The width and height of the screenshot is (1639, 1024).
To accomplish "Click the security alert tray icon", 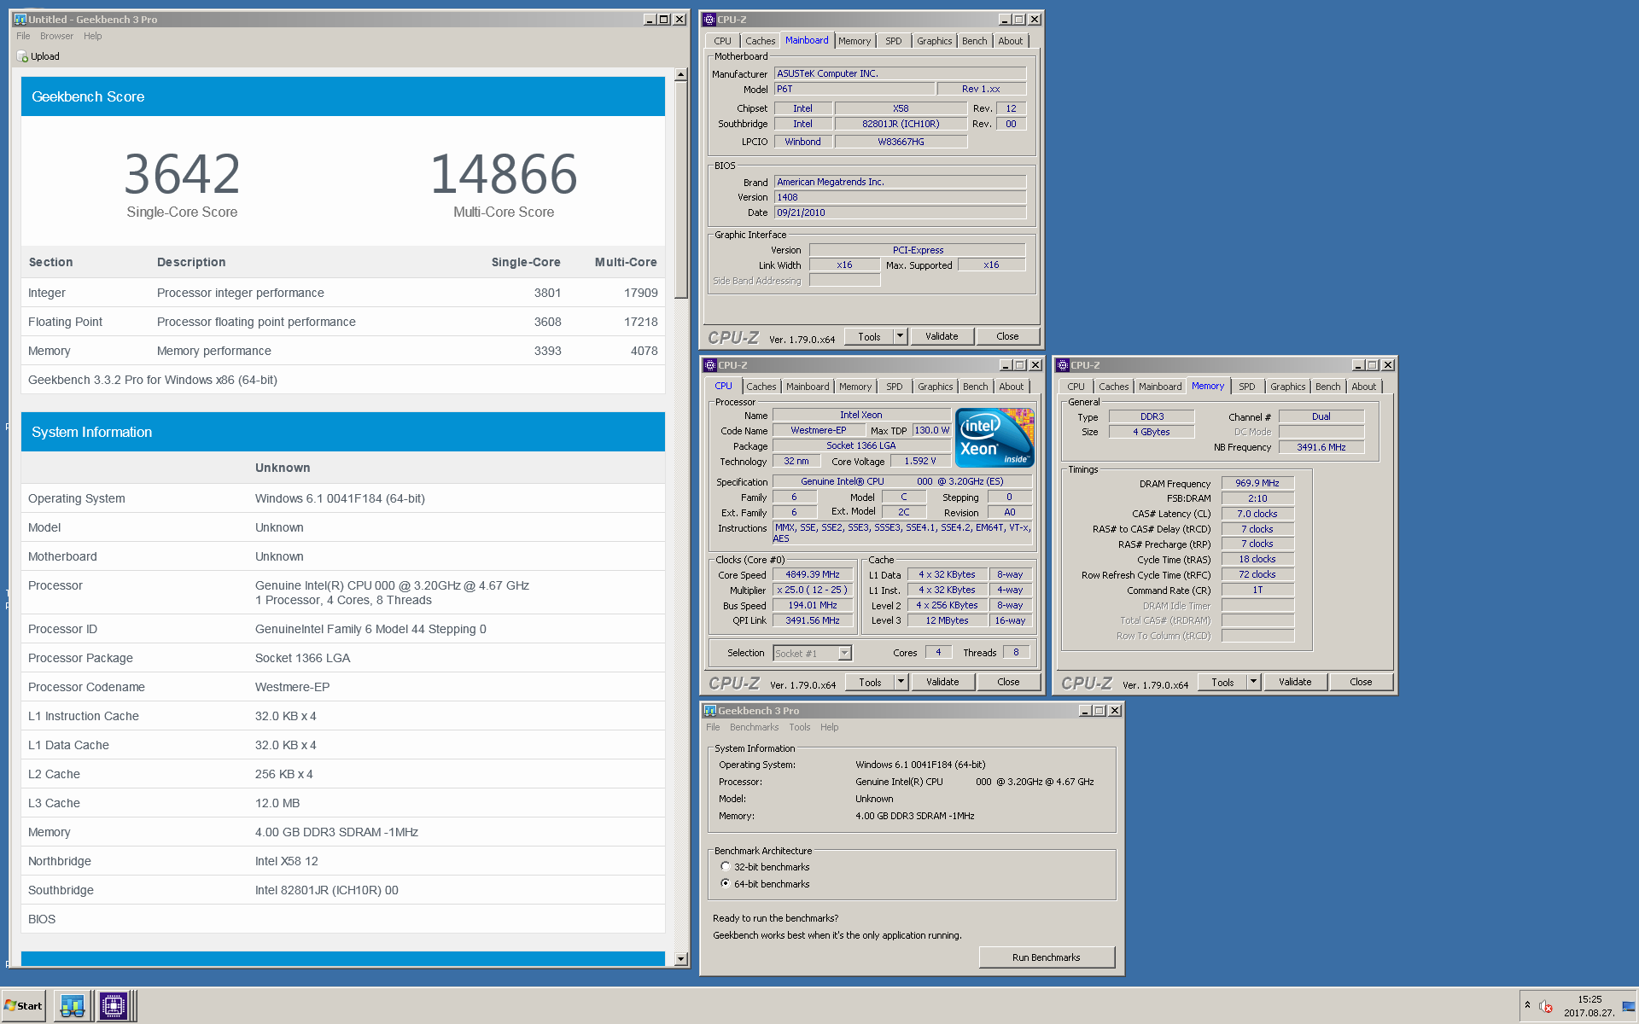I will (x=1546, y=1006).
